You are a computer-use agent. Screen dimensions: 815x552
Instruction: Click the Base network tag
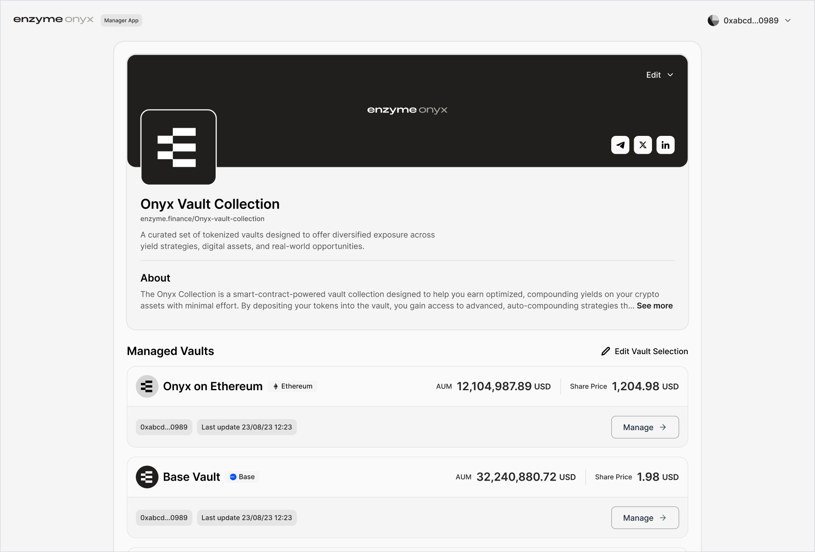pyautogui.click(x=242, y=477)
